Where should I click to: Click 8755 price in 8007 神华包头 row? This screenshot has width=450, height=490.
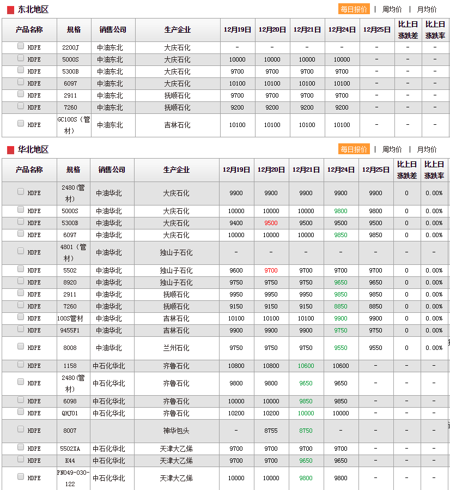point(271,431)
